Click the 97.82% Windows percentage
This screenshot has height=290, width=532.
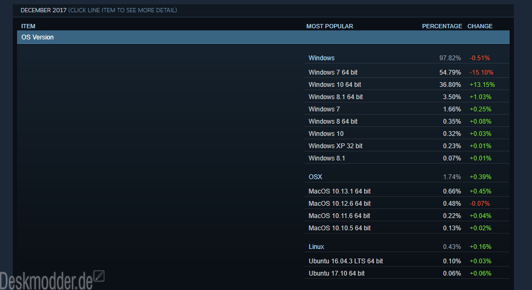tap(450, 58)
